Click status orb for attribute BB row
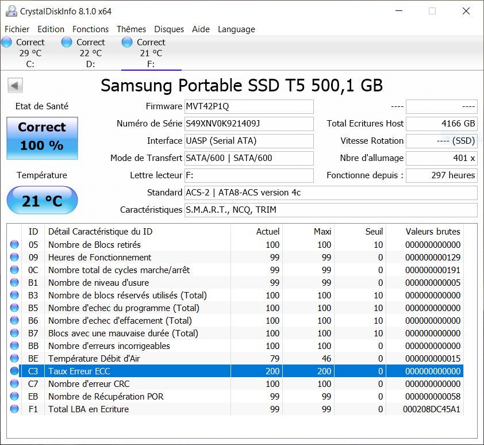The image size is (484, 445). tap(14, 346)
